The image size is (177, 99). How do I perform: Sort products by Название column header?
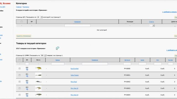click(x=95, y=60)
